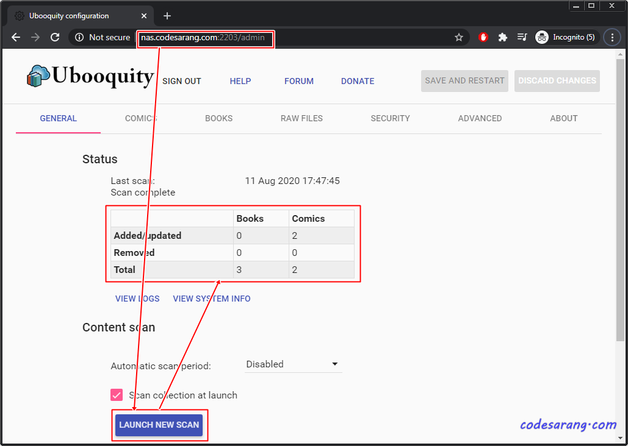Click the address bar URL
The height and width of the screenshot is (446, 628).
(x=203, y=37)
